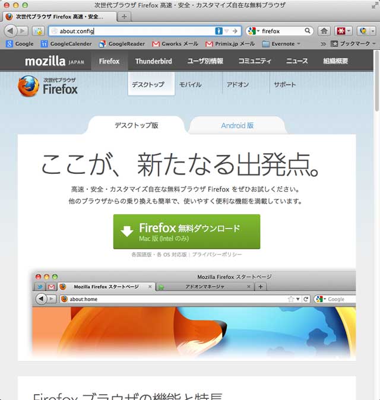Show more bookmarks via chevron
This screenshot has width=380, height=400.
[x=323, y=44]
